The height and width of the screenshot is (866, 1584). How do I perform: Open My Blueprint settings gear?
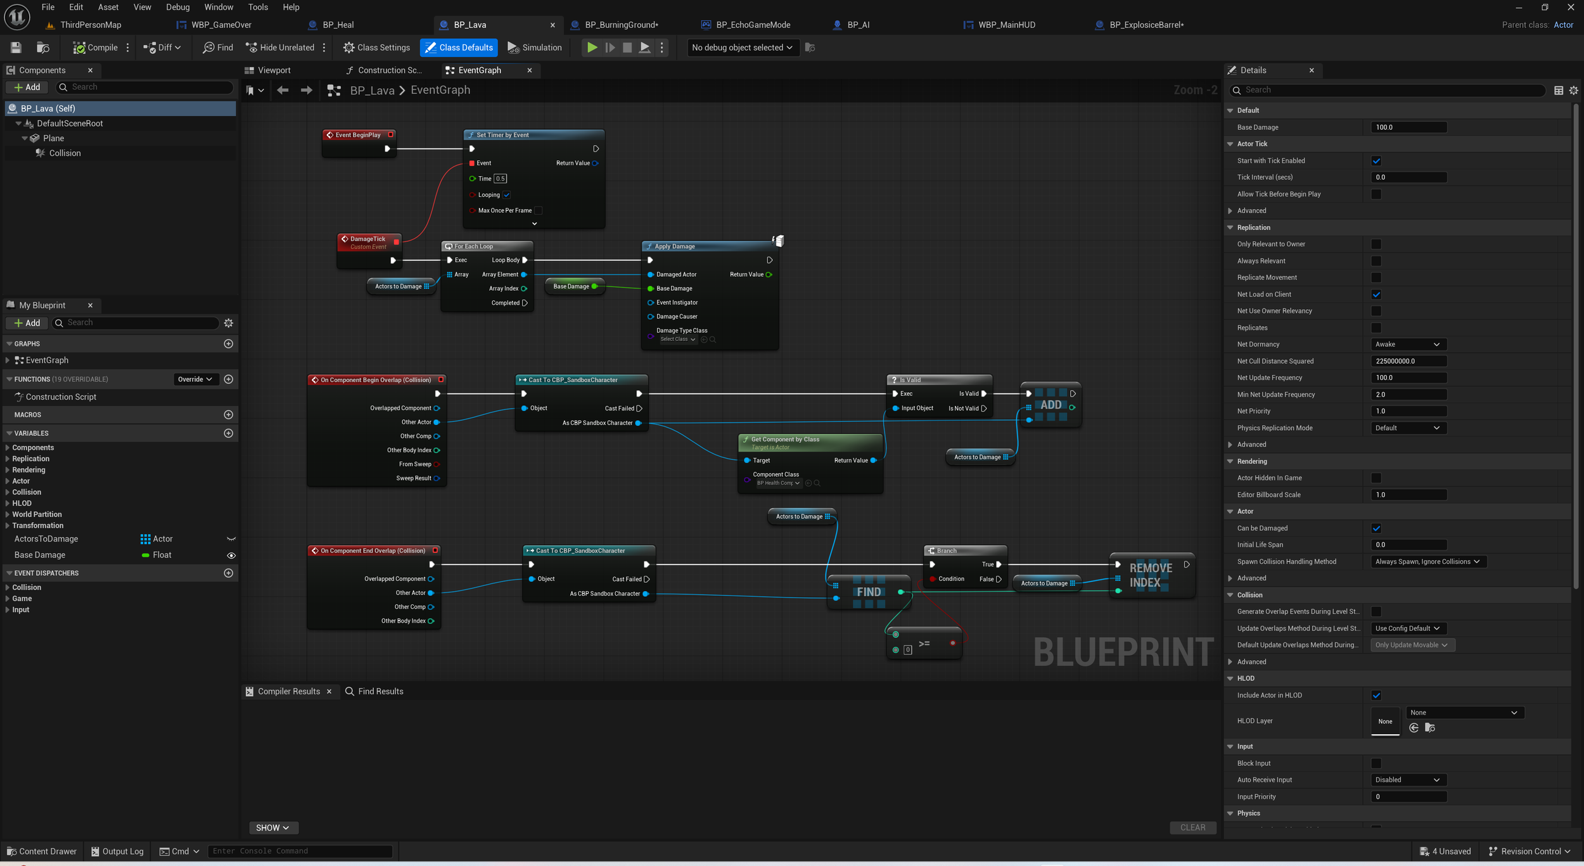pyautogui.click(x=229, y=323)
